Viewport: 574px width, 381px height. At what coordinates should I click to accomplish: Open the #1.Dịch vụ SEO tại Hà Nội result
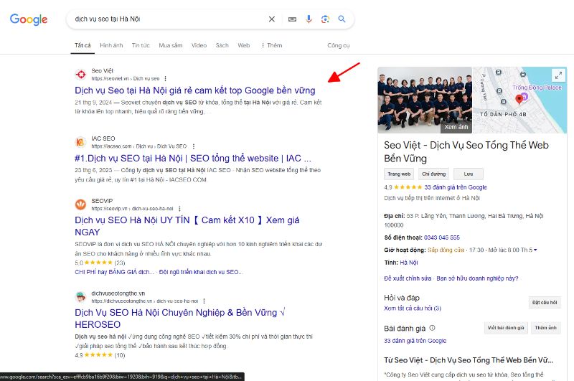tap(192, 158)
